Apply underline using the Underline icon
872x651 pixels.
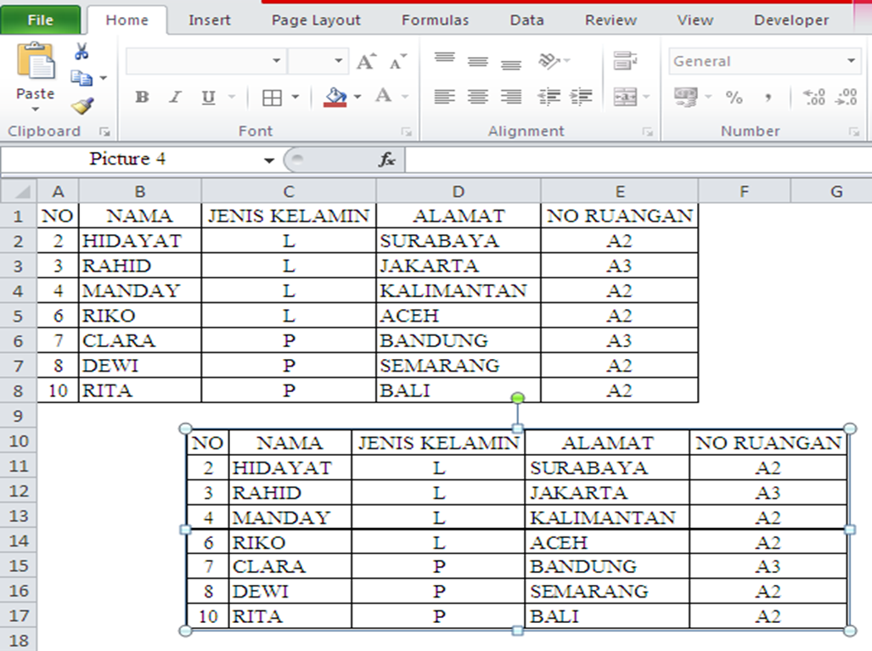206,96
